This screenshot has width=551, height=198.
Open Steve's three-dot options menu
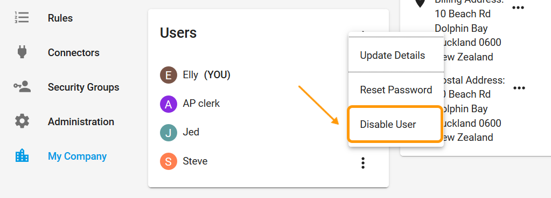(363, 163)
